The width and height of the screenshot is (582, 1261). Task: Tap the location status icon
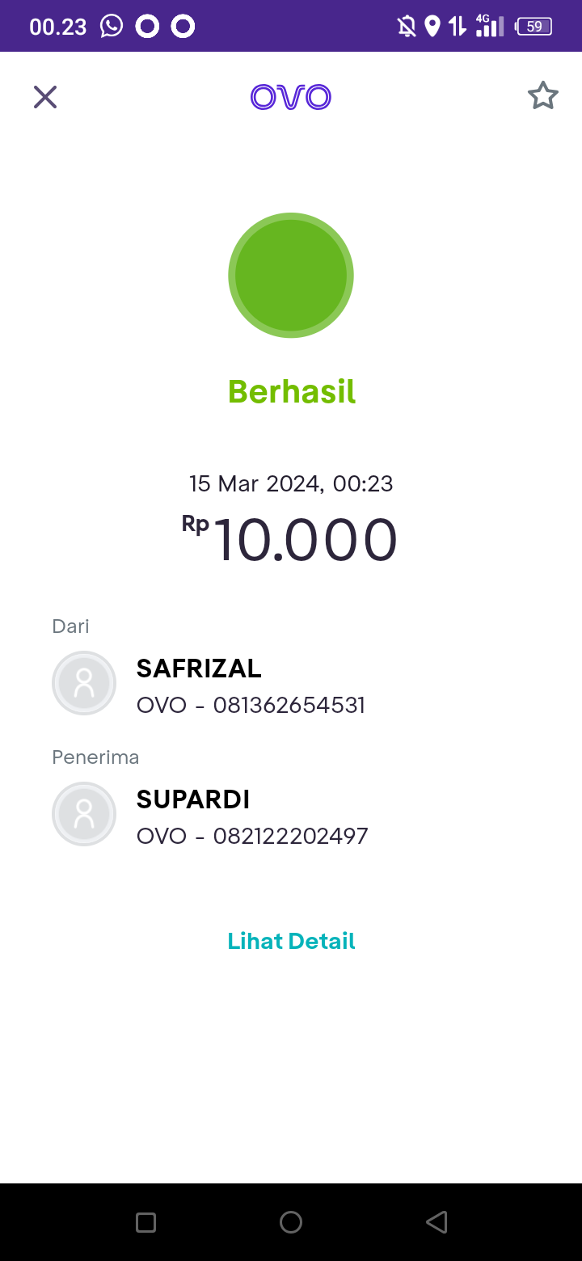pos(432,27)
